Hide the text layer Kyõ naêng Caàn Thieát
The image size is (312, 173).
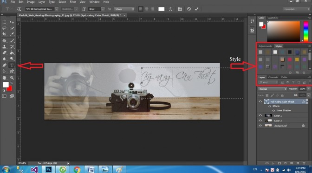click(x=260, y=102)
